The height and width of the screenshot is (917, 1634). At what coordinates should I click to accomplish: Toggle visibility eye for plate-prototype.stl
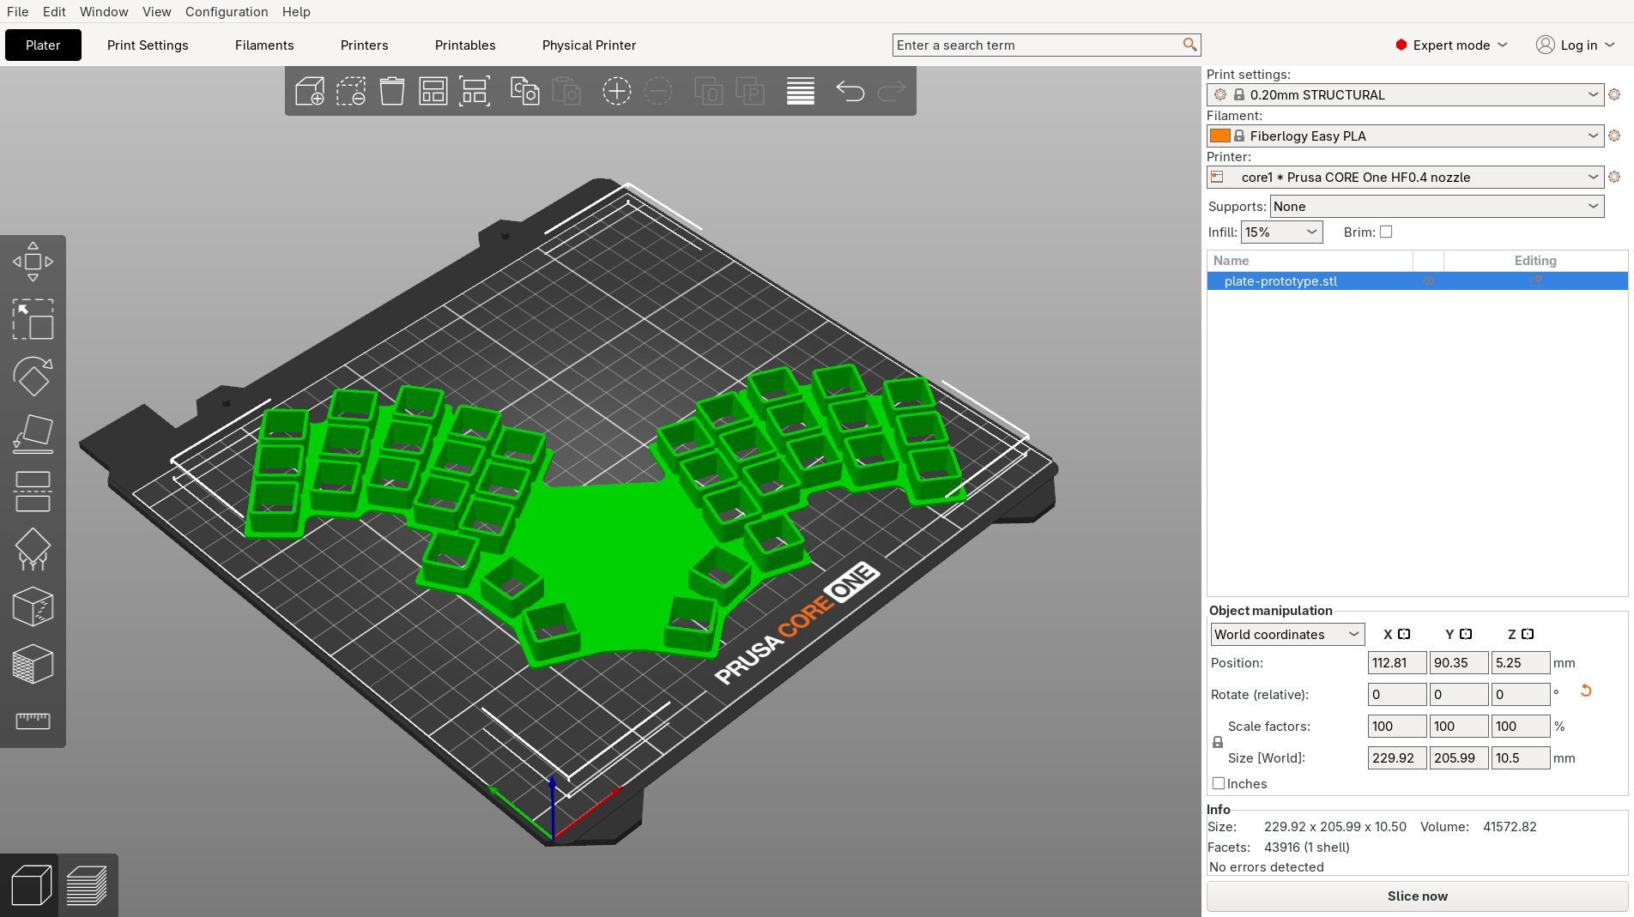tap(1428, 281)
